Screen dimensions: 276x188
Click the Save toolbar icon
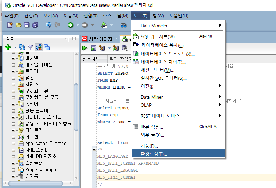pyautogui.click(x=27, y=25)
